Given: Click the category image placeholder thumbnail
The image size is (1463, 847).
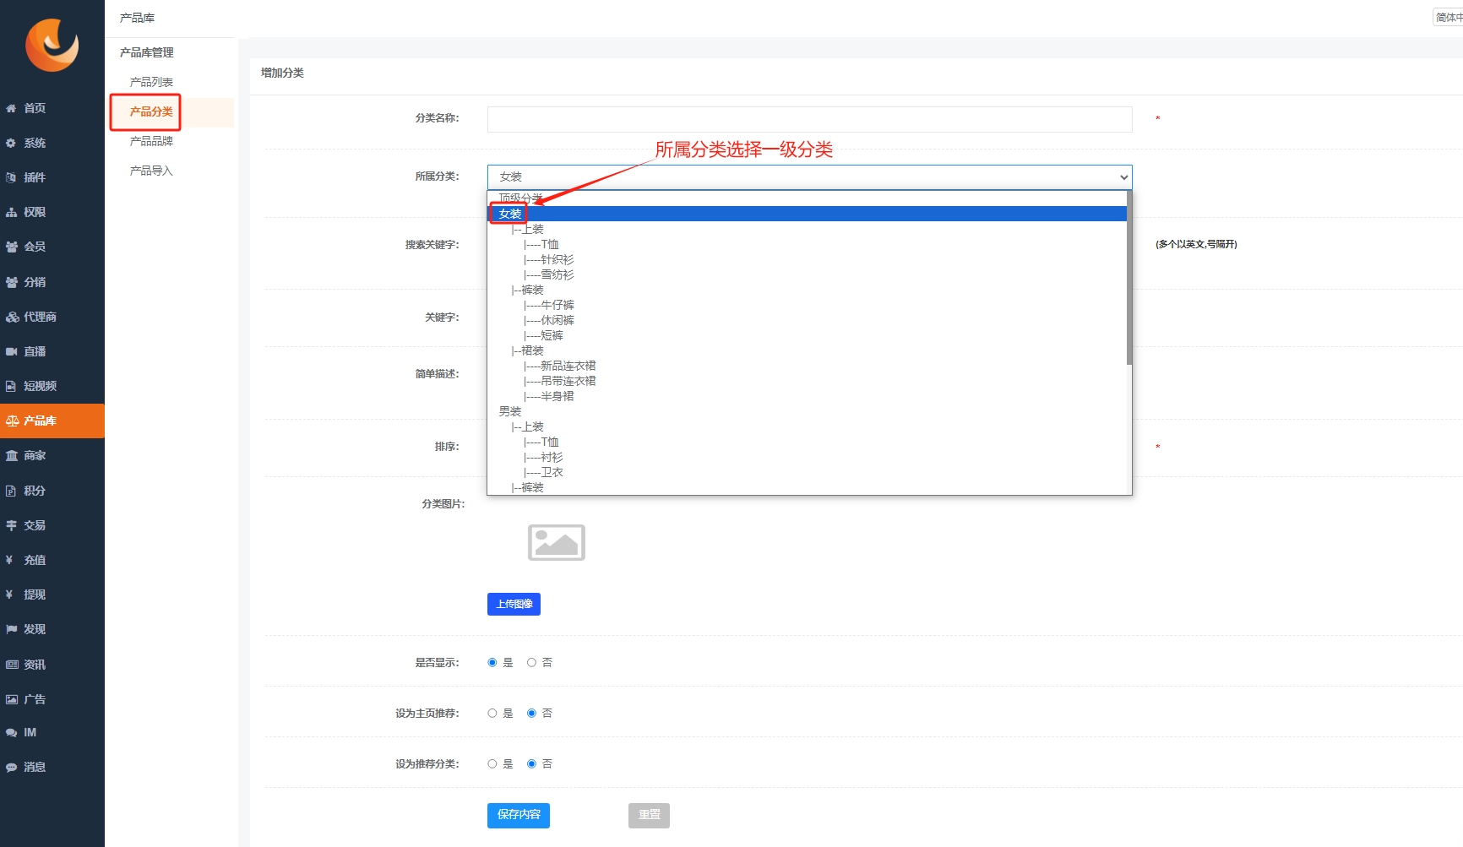Looking at the screenshot, I should click(556, 542).
